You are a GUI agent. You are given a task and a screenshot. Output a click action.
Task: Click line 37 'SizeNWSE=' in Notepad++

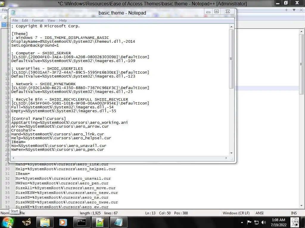pyautogui.click(x=66, y=202)
